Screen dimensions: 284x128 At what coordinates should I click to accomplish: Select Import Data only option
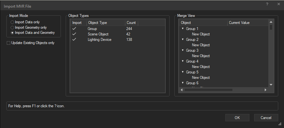click(13, 22)
